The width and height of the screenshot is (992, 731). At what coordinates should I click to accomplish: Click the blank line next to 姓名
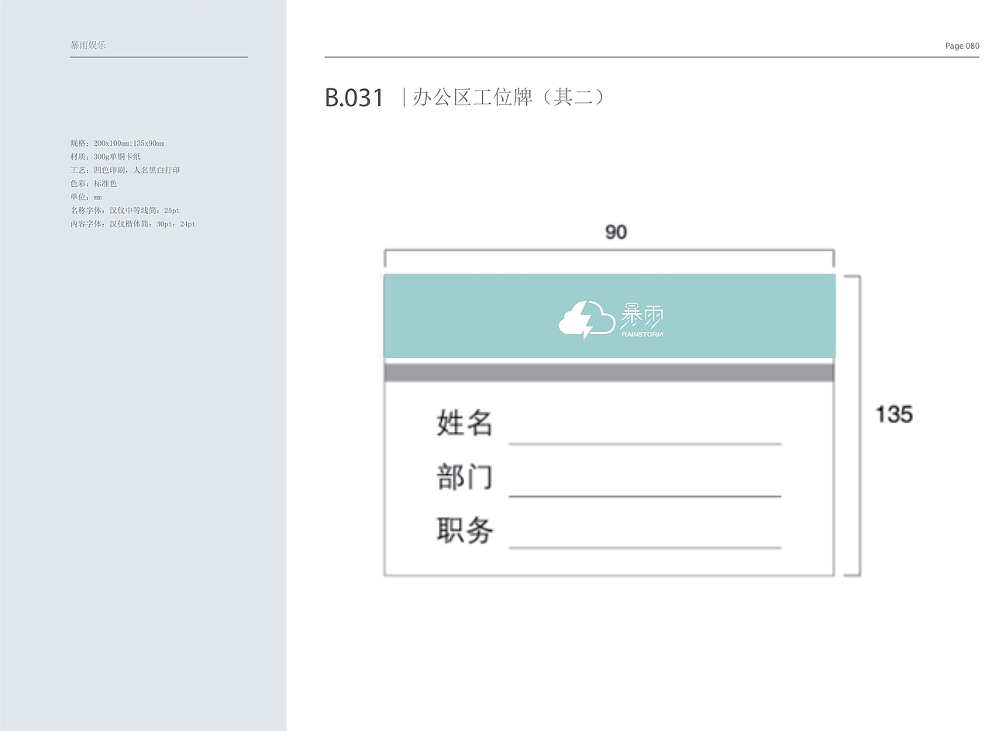pos(645,445)
